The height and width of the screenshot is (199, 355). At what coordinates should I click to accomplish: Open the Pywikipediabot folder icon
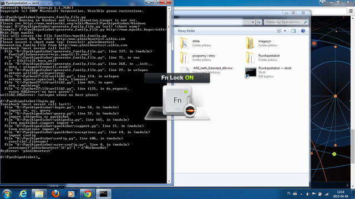tap(250, 57)
